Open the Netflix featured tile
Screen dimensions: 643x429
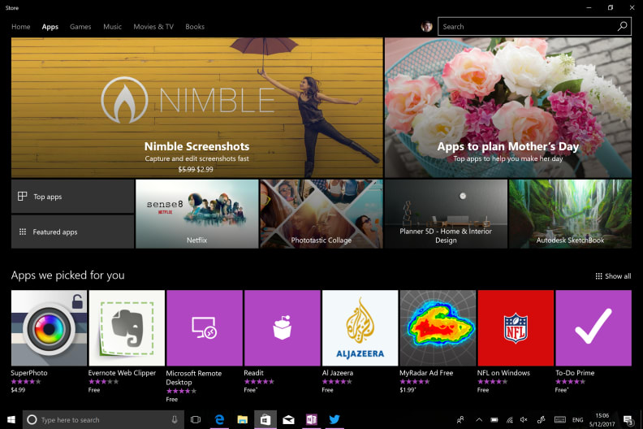(196, 214)
